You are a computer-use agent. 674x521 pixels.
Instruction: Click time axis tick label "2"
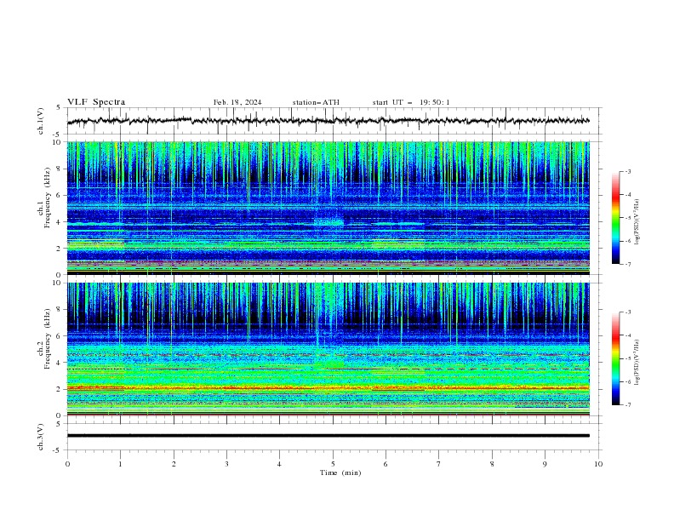[174, 464]
